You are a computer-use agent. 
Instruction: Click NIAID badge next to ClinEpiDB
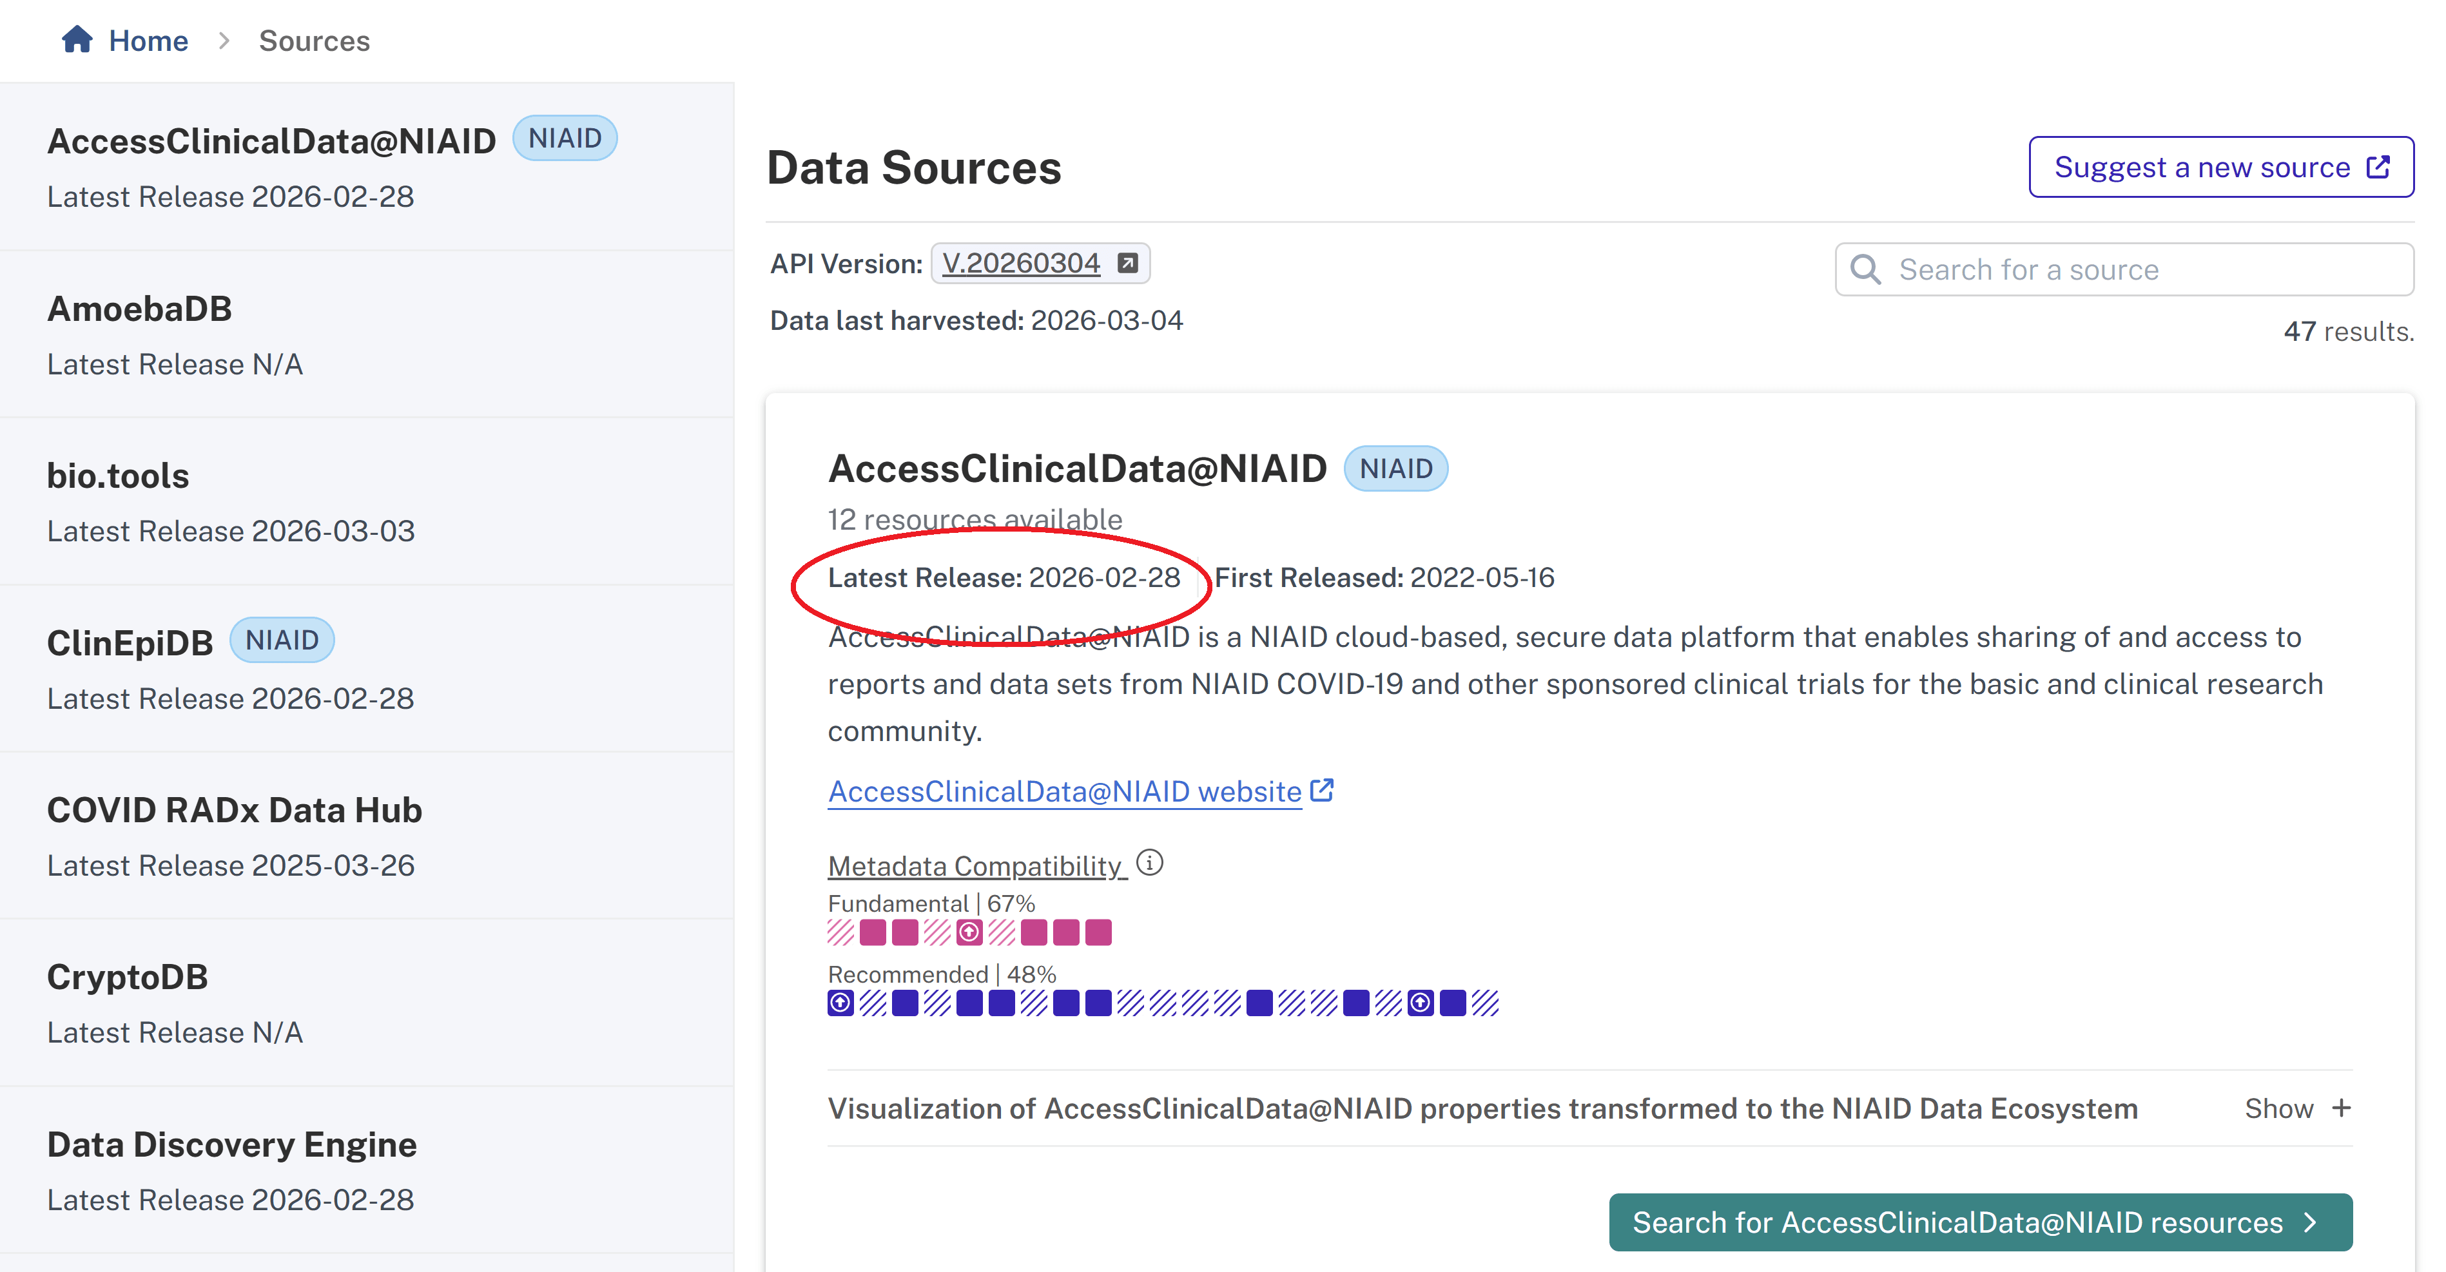[282, 640]
